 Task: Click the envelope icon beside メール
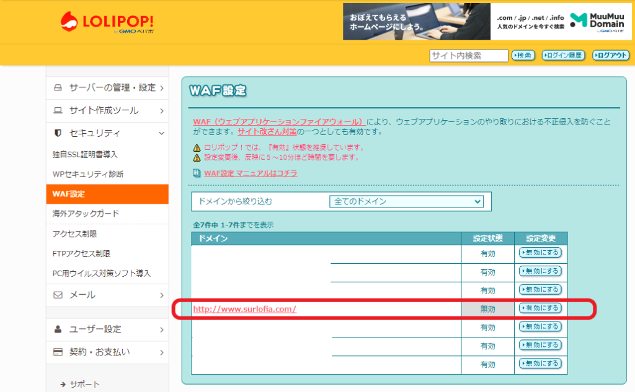coord(58,295)
